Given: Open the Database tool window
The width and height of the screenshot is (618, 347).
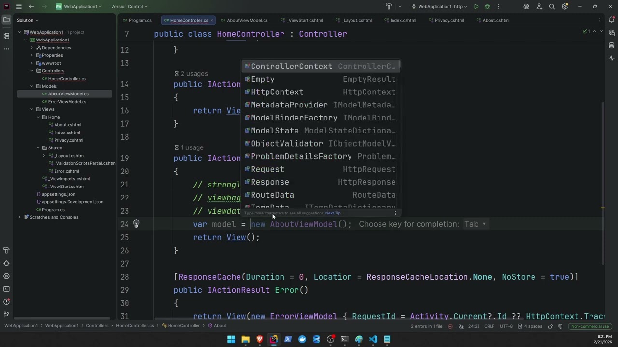Looking at the screenshot, I should point(612,45).
